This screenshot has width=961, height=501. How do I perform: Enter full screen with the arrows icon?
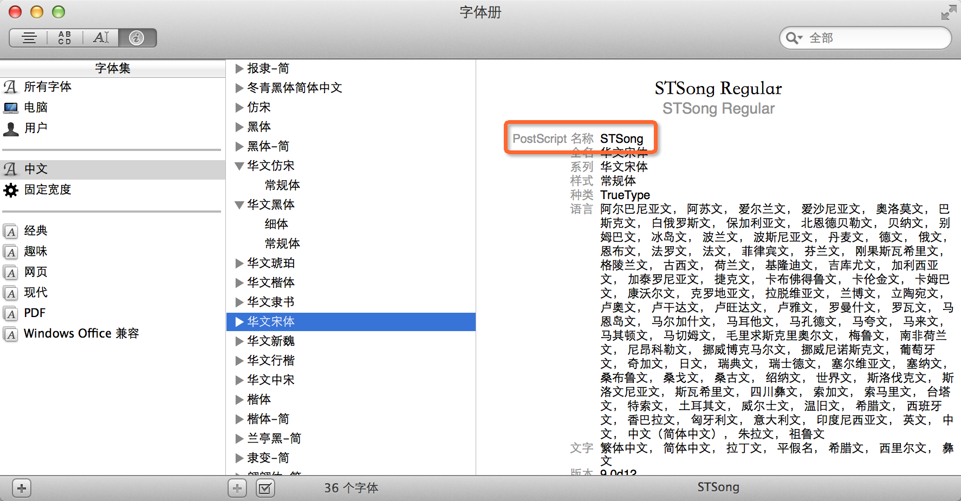[948, 12]
